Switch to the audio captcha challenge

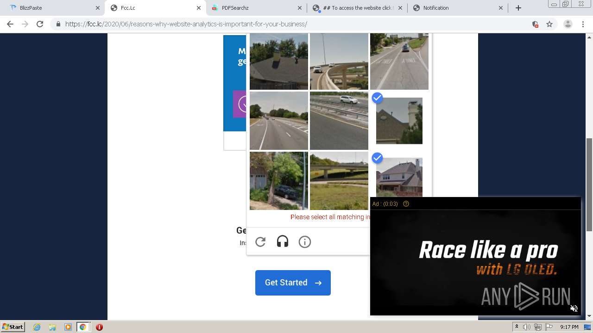(x=283, y=242)
